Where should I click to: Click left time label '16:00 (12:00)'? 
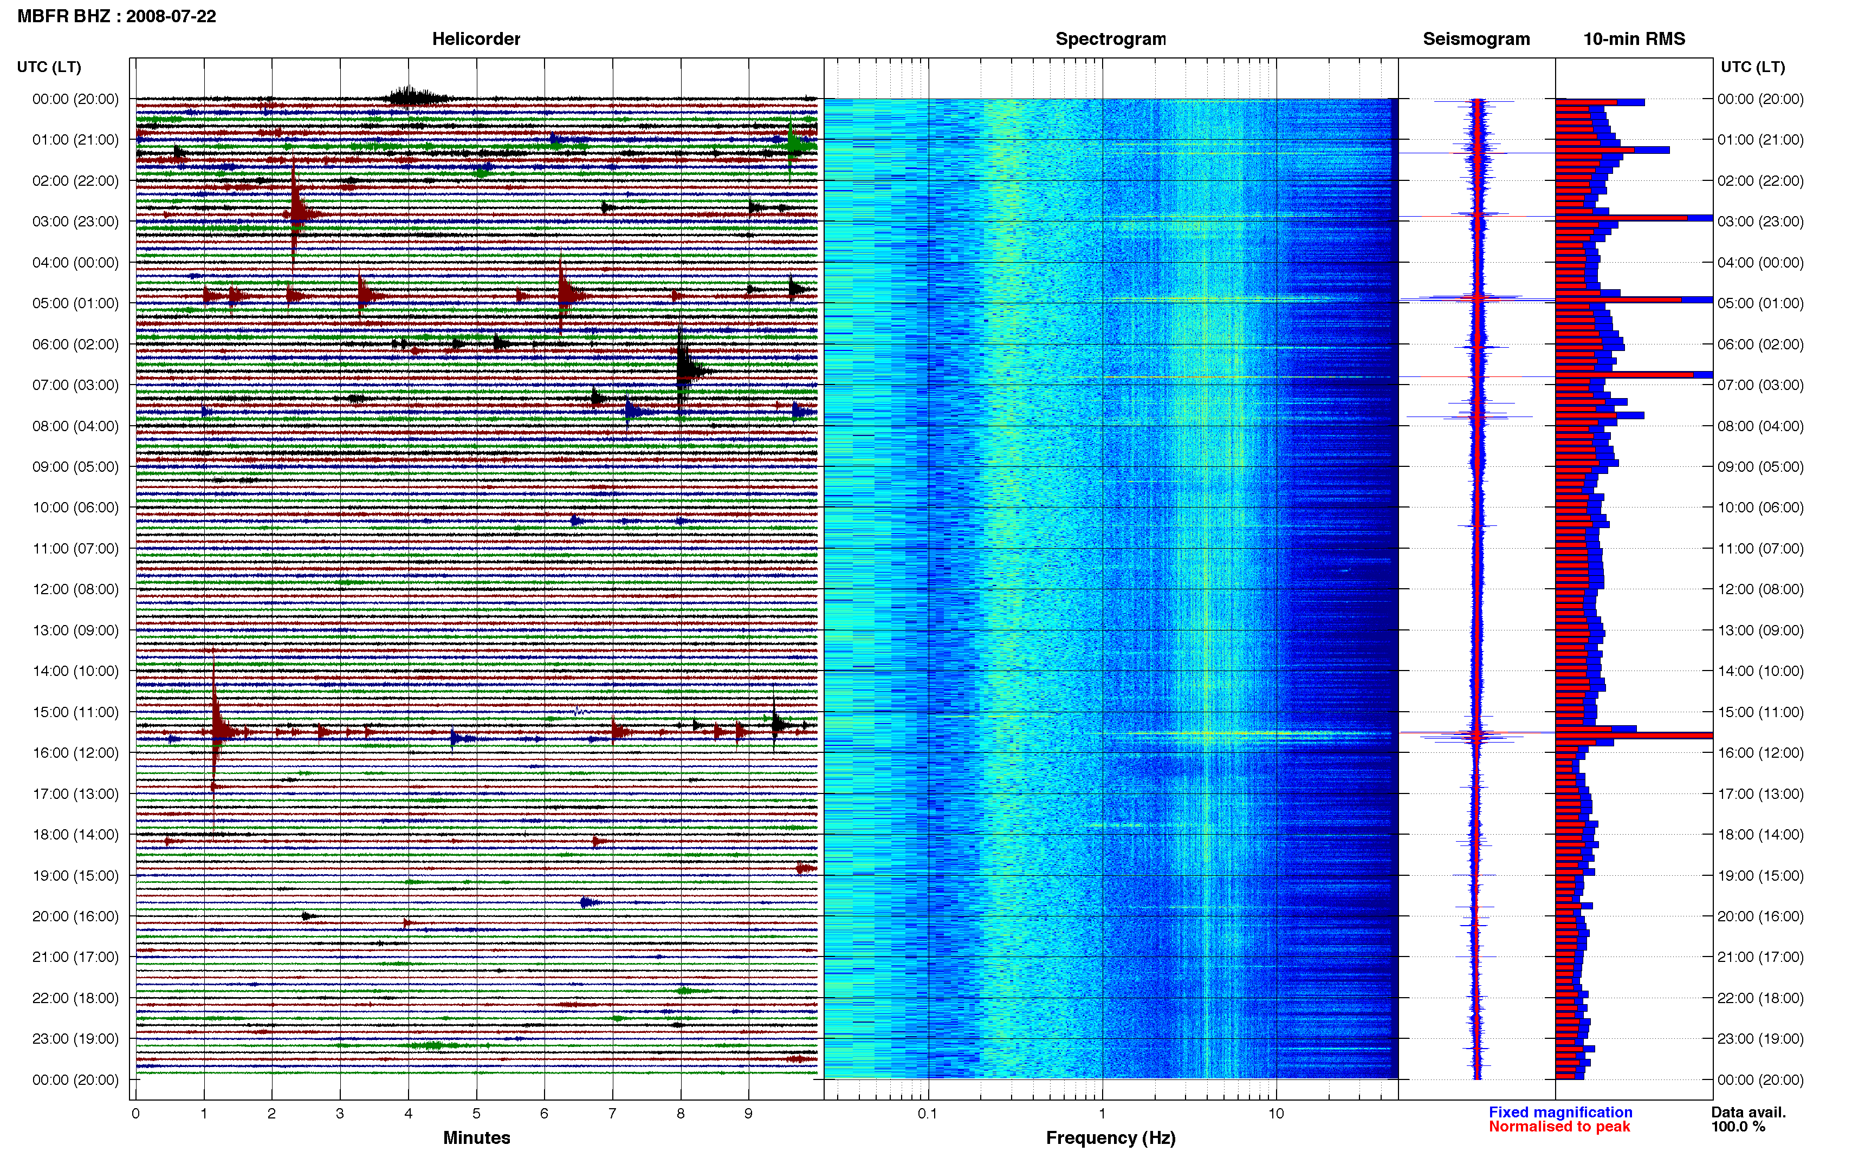[x=75, y=753]
